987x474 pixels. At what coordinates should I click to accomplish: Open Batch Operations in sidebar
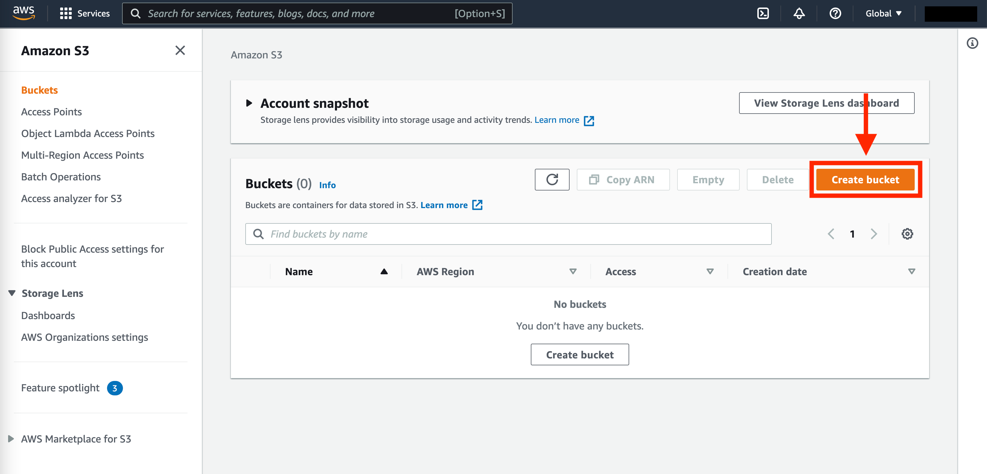tap(61, 177)
